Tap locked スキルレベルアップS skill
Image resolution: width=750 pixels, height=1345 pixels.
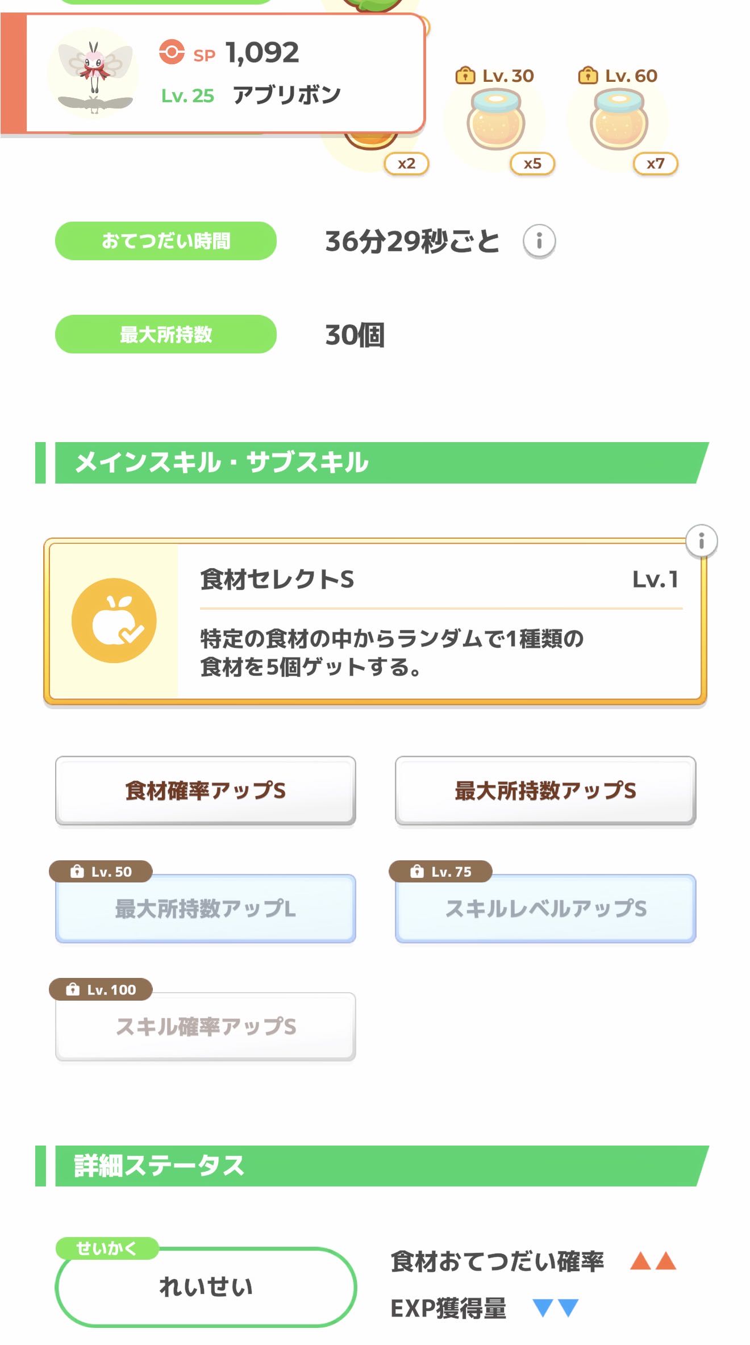(545, 909)
